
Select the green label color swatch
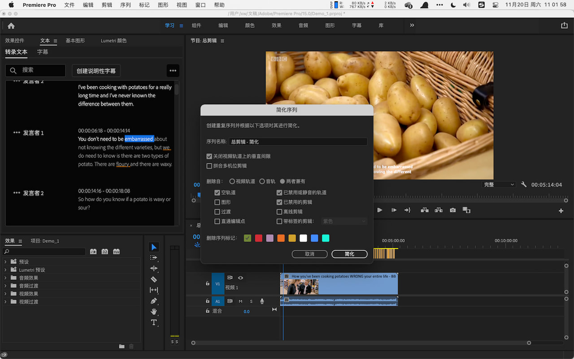[x=247, y=238]
